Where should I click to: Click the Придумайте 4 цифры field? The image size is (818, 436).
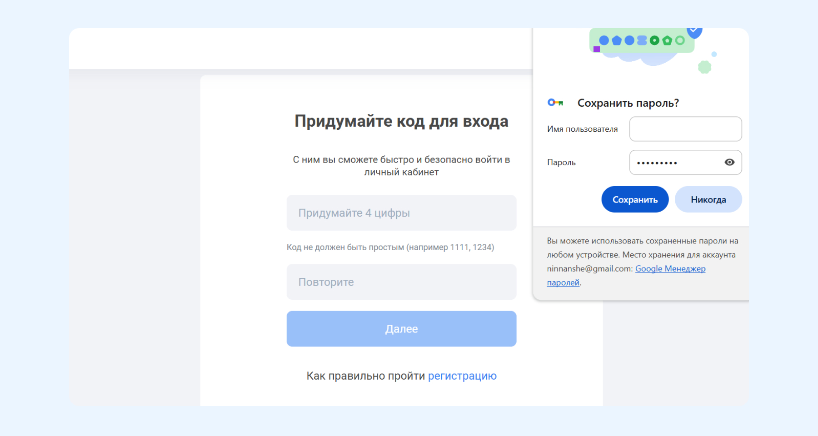(401, 213)
